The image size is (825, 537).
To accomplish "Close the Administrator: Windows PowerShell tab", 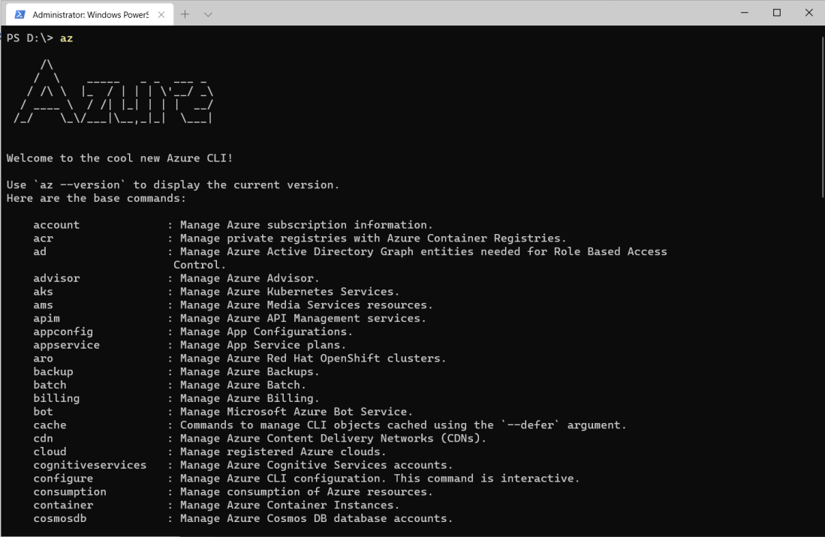I will (x=161, y=14).
